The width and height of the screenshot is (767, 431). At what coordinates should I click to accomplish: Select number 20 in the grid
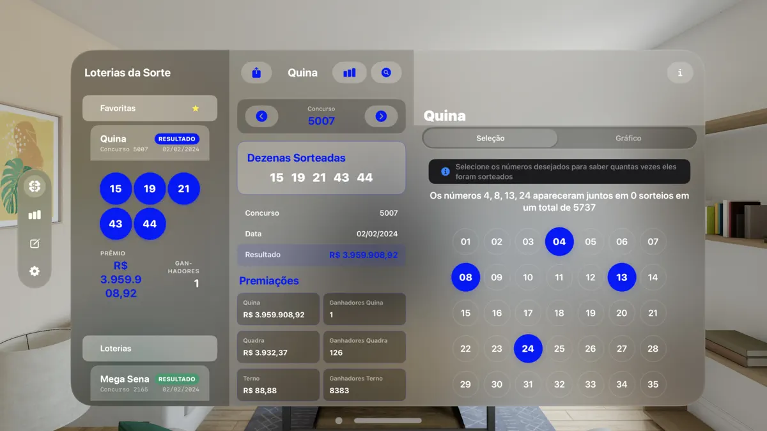pos(622,313)
